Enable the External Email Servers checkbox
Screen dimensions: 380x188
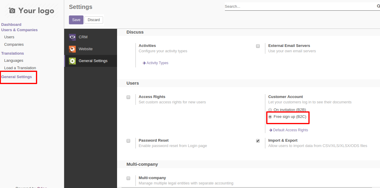(258, 46)
